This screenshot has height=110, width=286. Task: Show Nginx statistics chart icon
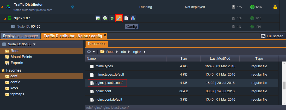pos(133,18)
